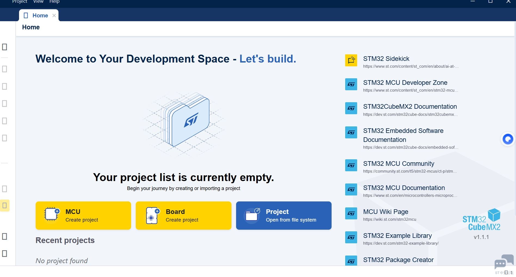Click the 'v1.1.1' version label
Viewport: 516px width, 277px height.
pyautogui.click(x=481, y=237)
